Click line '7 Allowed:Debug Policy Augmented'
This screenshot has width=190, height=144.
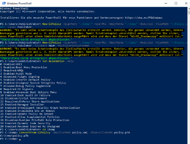tap(25, 86)
